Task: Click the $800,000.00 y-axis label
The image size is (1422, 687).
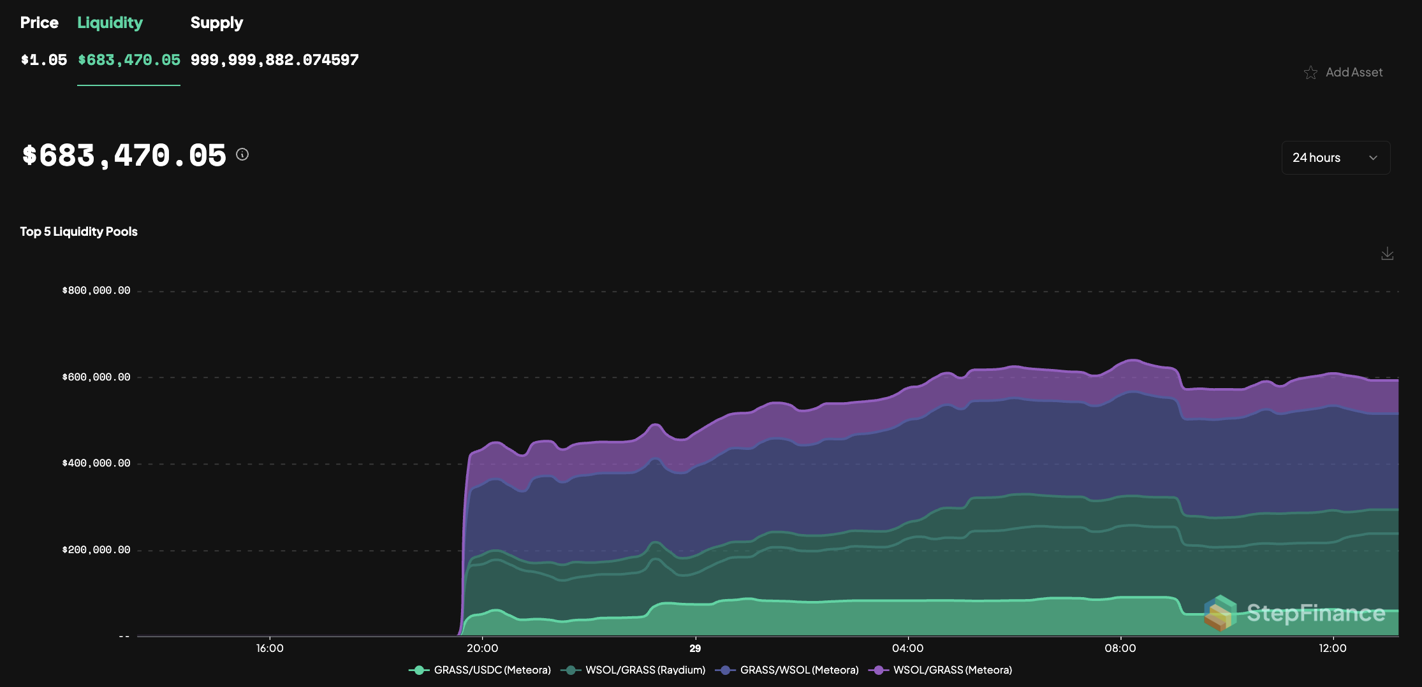Action: 96,291
